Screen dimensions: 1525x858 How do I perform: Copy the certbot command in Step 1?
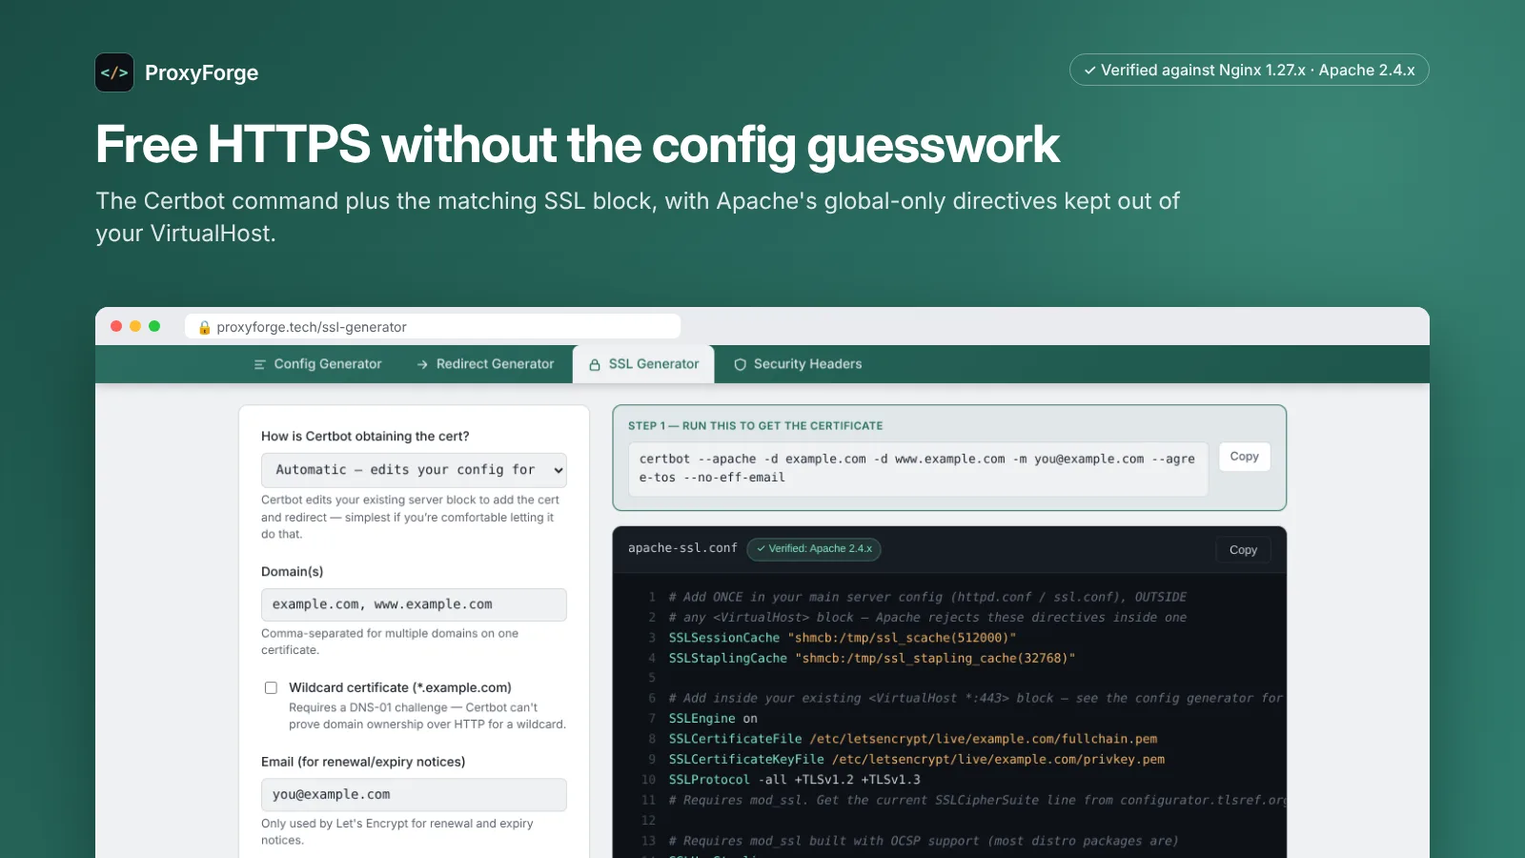[x=1244, y=457]
